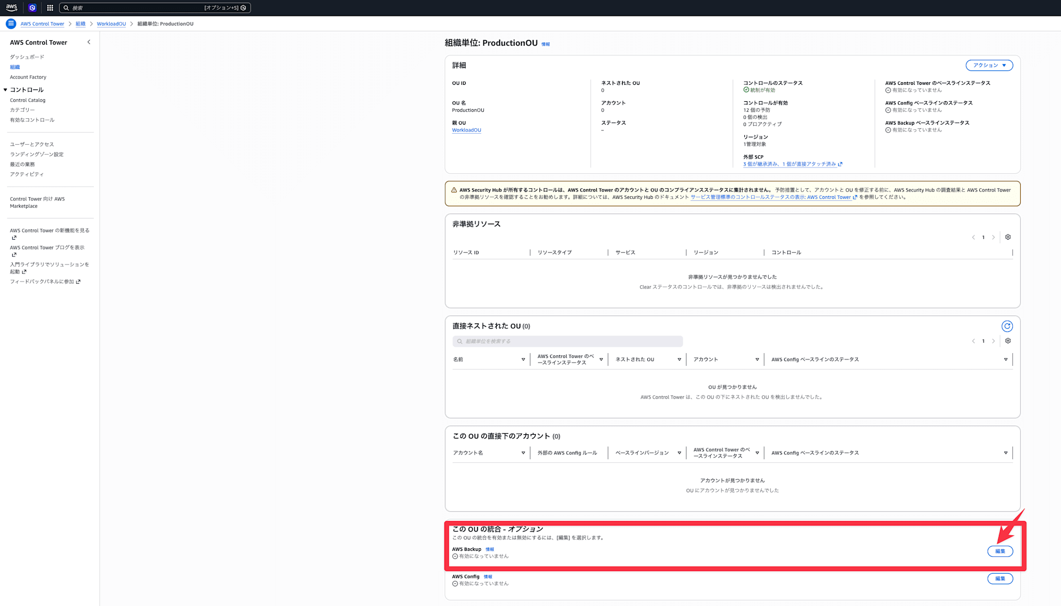Image resolution: width=1061 pixels, height=606 pixels.
Task: Open parent OU WorkloadOU link in 詳細
Action: pos(466,130)
